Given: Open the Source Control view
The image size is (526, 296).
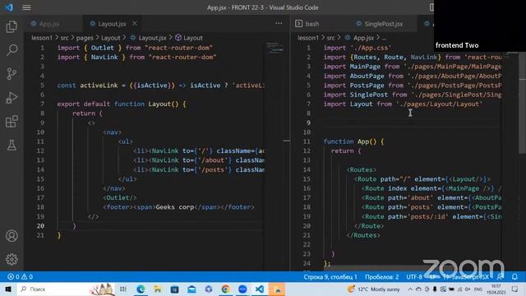Looking at the screenshot, I should [12, 73].
